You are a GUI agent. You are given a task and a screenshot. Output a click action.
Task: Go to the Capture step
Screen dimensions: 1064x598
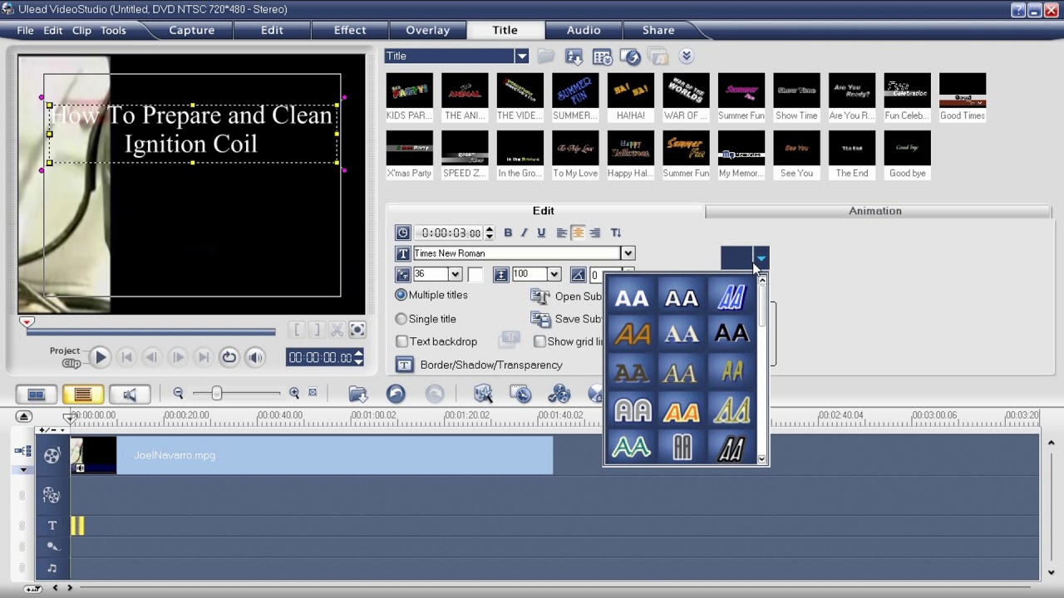point(191,30)
